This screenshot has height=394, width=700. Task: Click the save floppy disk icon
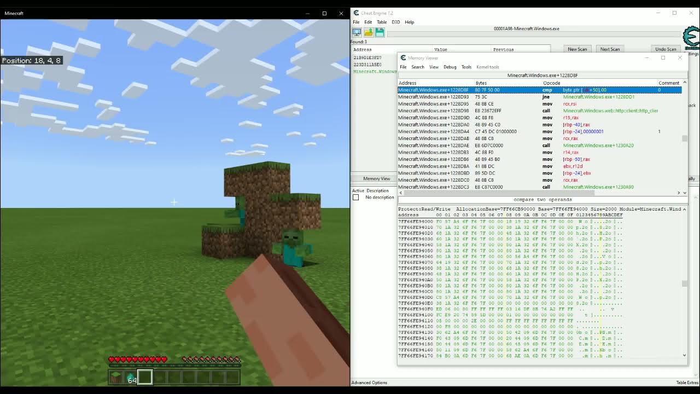380,33
